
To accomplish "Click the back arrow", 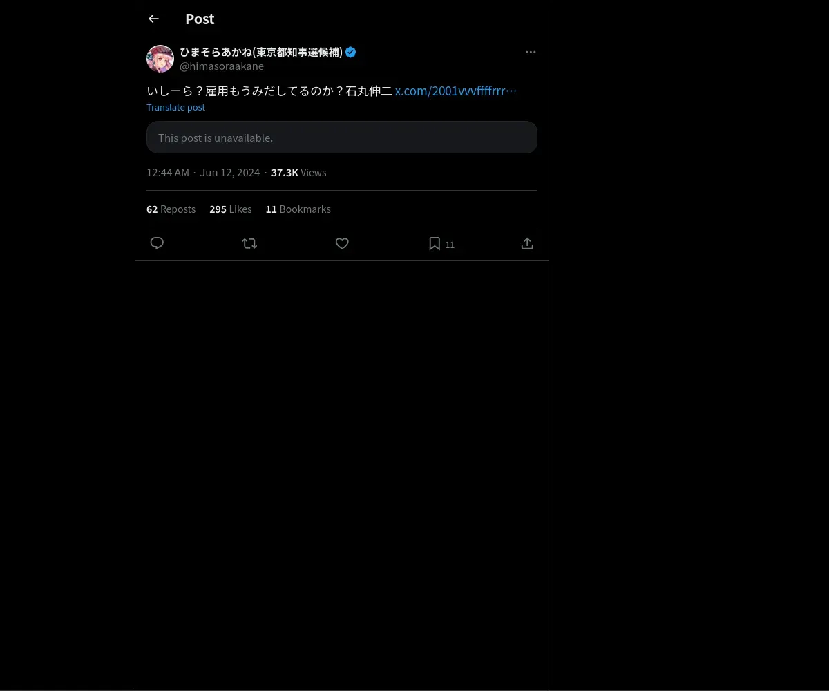I will pyautogui.click(x=153, y=19).
